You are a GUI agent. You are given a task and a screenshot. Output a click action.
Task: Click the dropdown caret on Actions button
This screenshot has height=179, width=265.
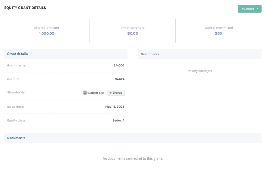257,8
